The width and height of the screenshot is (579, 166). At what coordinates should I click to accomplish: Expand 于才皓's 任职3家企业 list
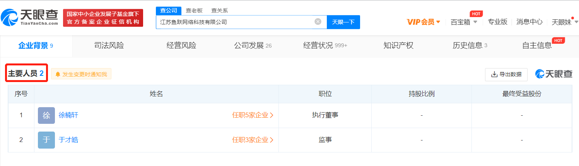(253, 140)
